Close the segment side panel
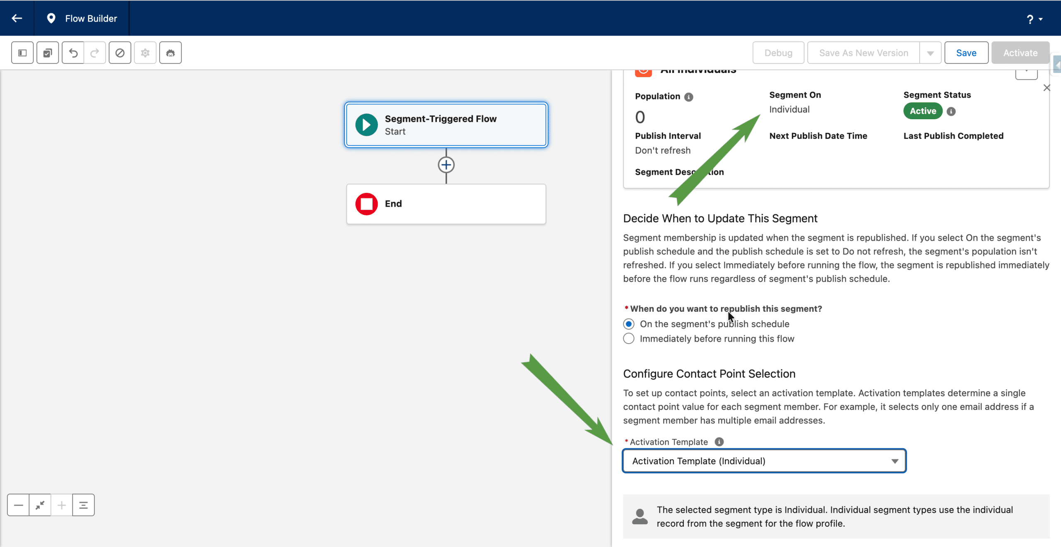 pyautogui.click(x=1046, y=88)
